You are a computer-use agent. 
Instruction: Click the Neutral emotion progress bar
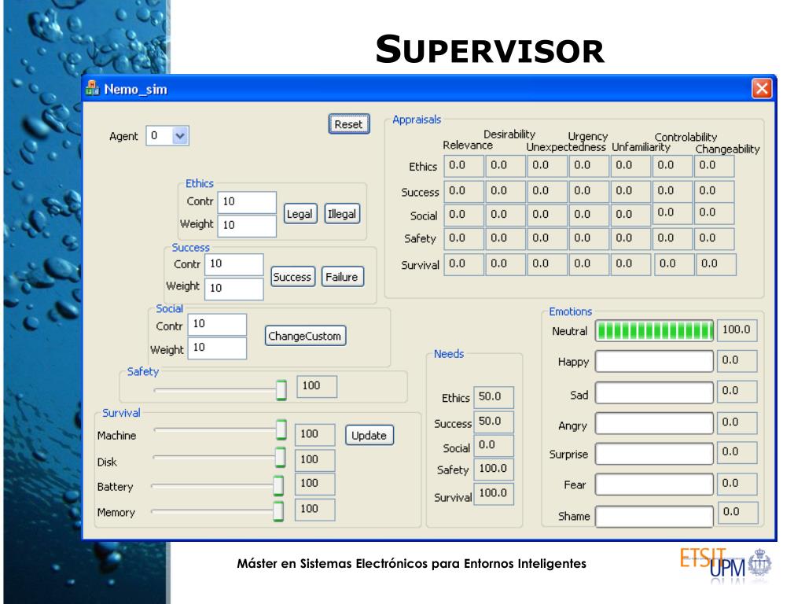[x=654, y=331]
